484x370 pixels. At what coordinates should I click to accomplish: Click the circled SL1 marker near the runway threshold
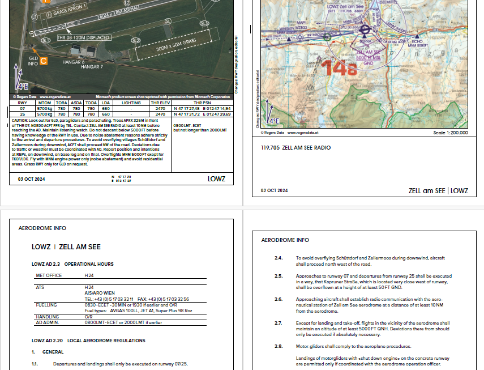[46, 40]
